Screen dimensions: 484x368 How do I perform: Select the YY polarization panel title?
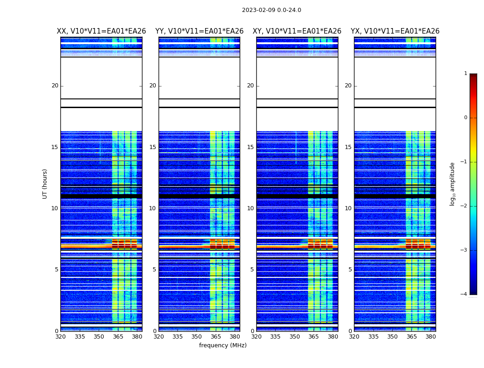(199, 31)
